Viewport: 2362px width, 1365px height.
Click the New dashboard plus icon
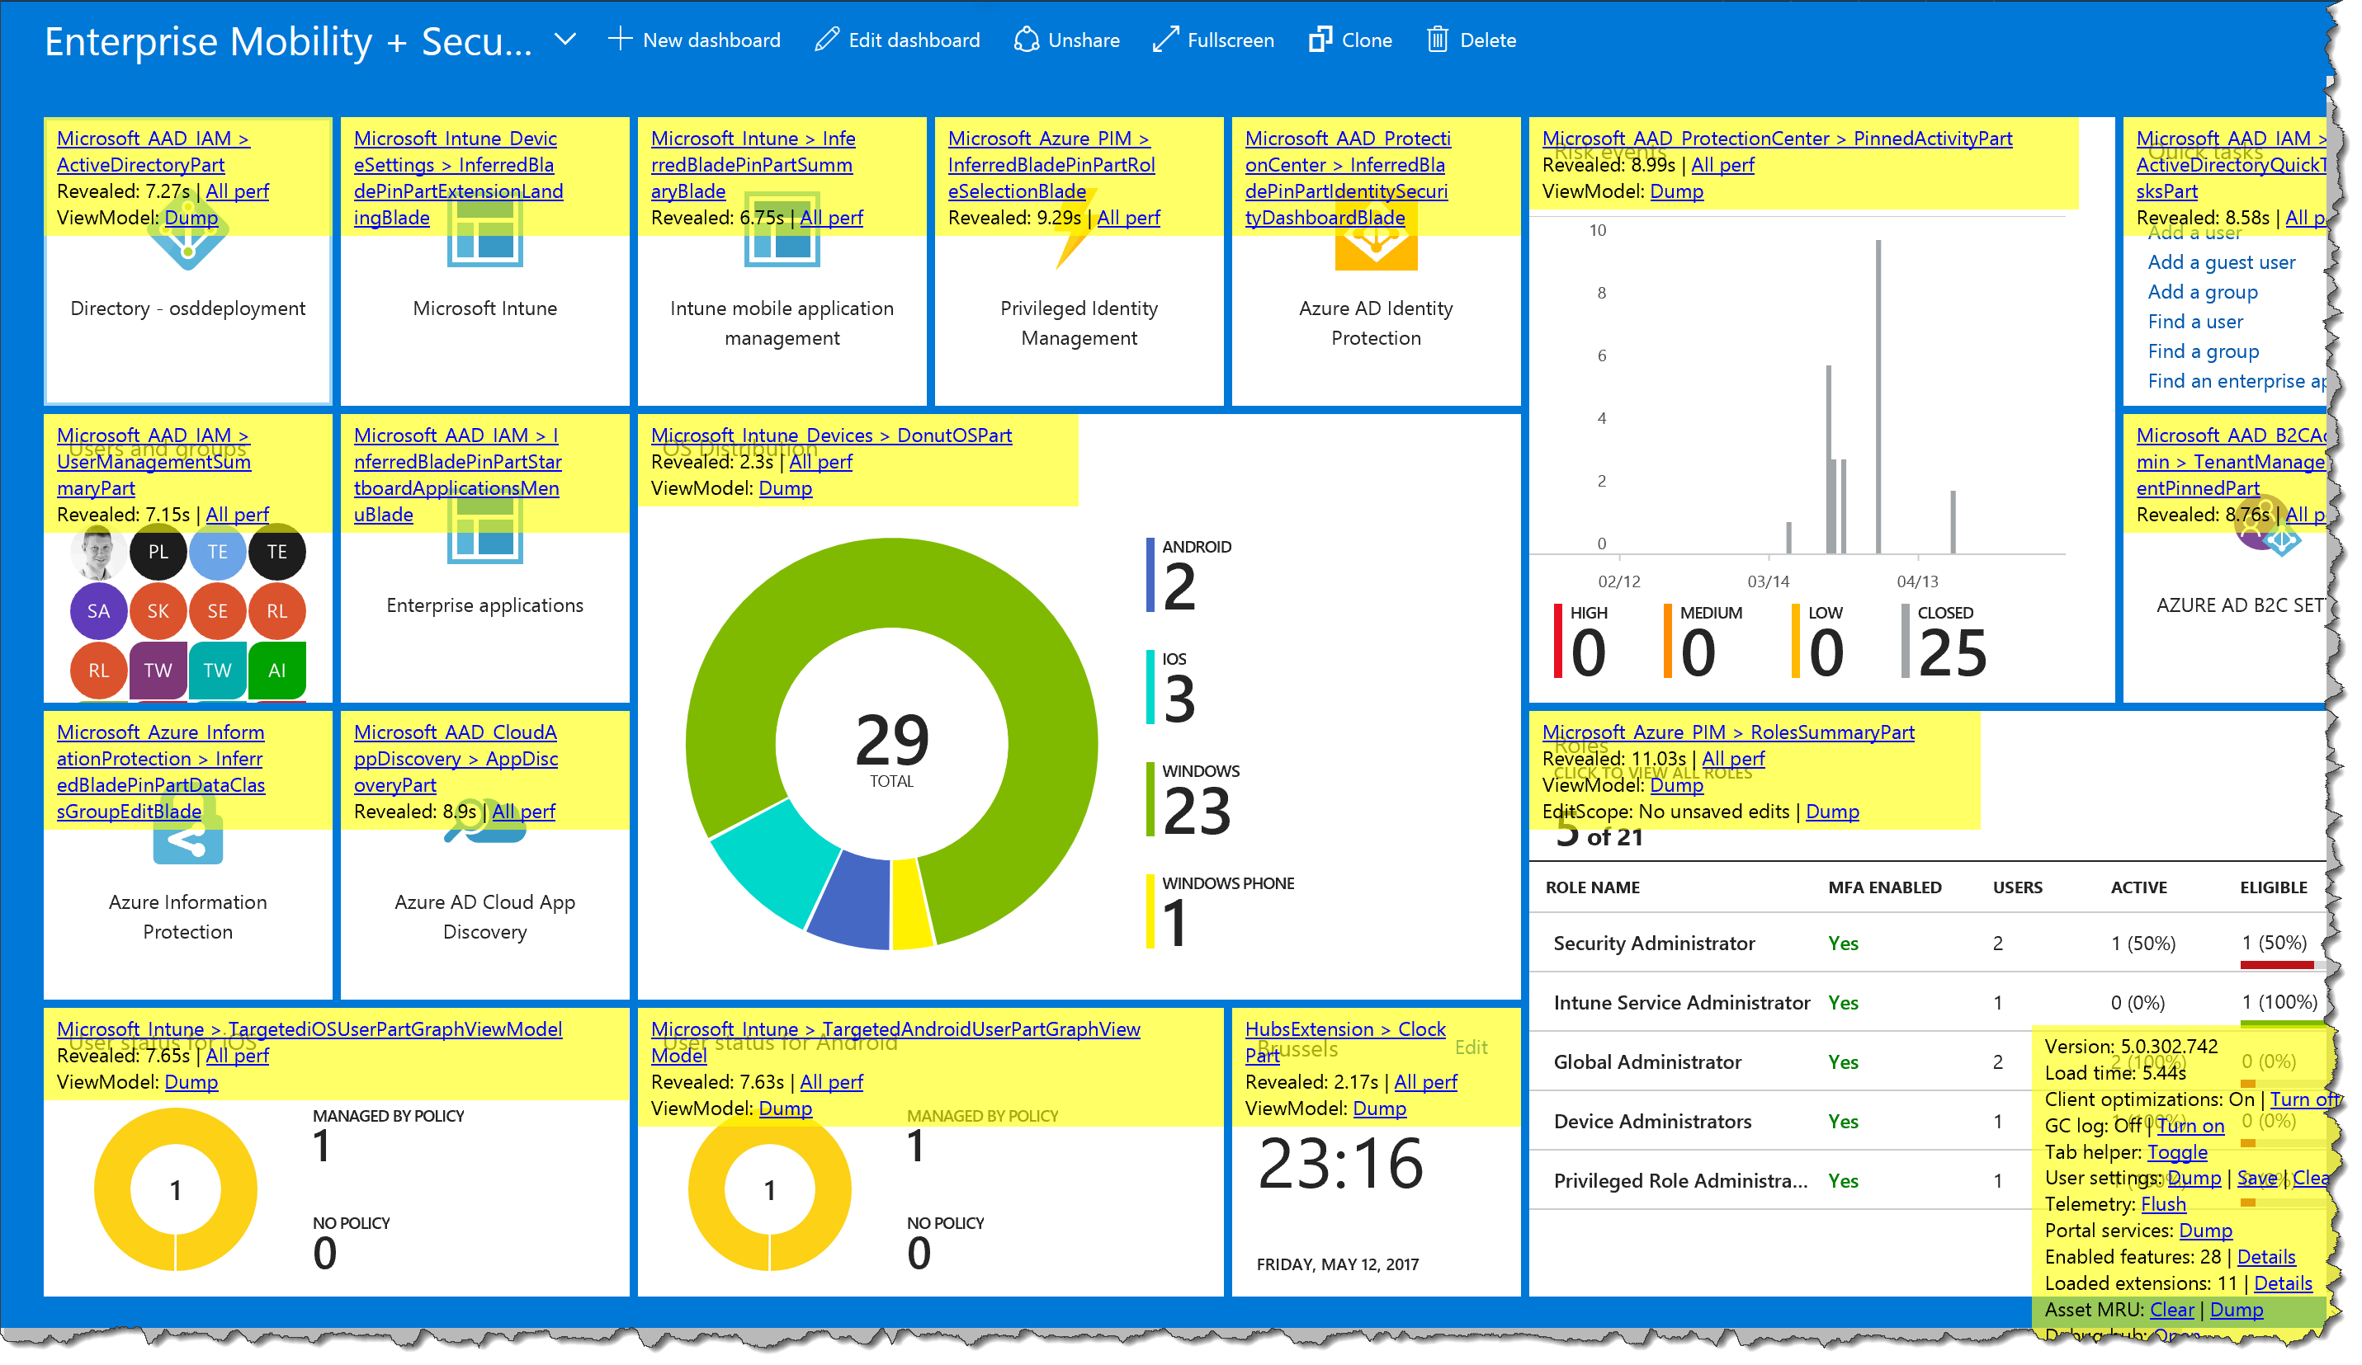coord(620,40)
